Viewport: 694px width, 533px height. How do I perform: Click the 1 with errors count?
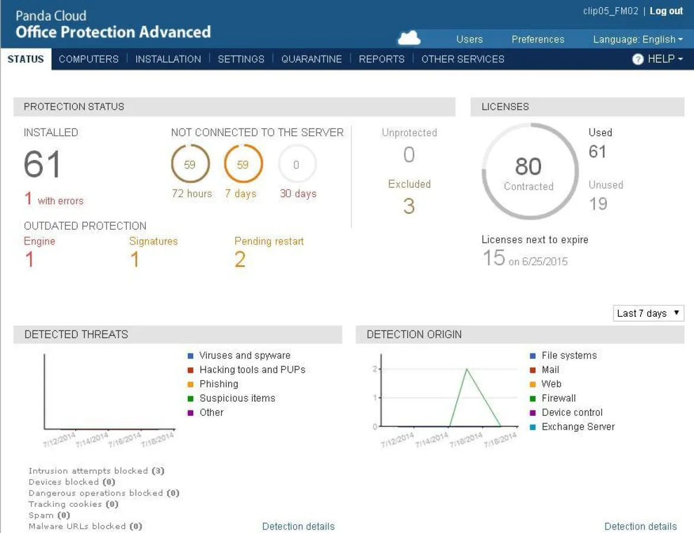pyautogui.click(x=28, y=200)
